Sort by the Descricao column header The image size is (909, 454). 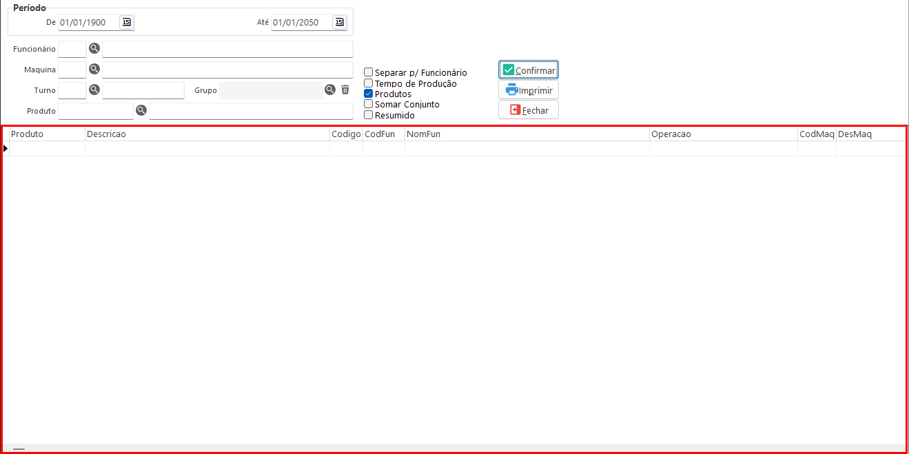pyautogui.click(x=207, y=134)
